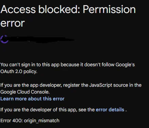Click the word Google's in the first paragraph

pyautogui.click(x=125, y=65)
